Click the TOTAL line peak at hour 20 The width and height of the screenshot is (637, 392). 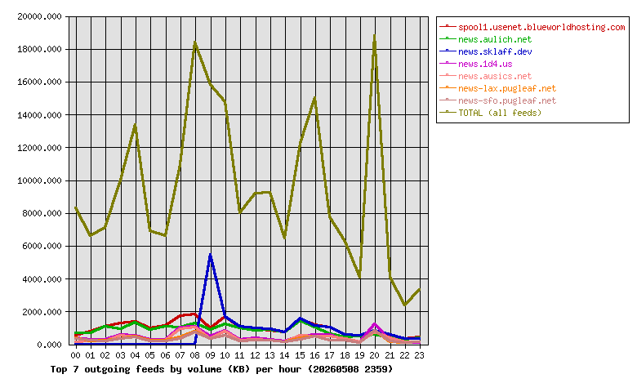pyautogui.click(x=374, y=37)
